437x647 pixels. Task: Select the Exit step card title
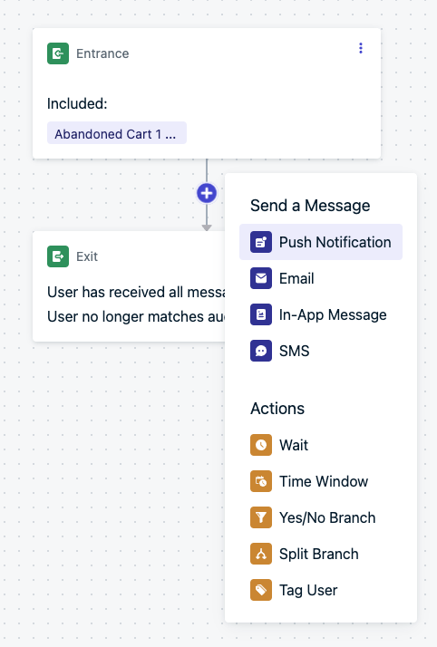click(x=87, y=256)
